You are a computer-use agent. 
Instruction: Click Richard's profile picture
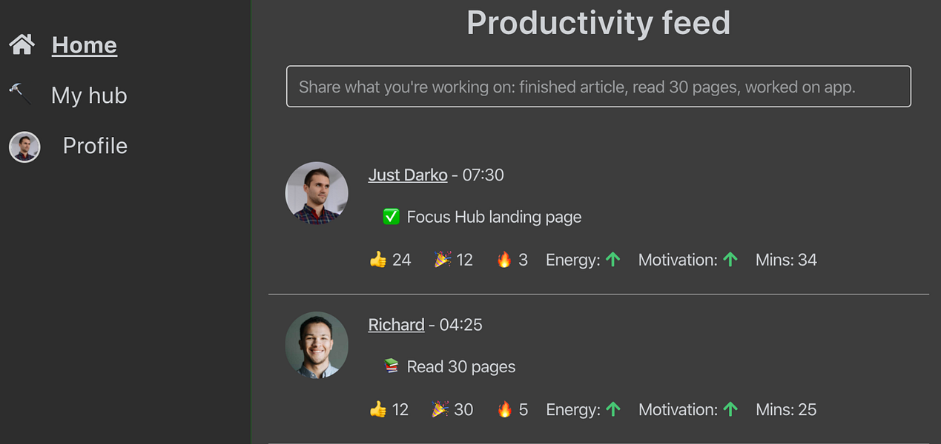pos(317,345)
